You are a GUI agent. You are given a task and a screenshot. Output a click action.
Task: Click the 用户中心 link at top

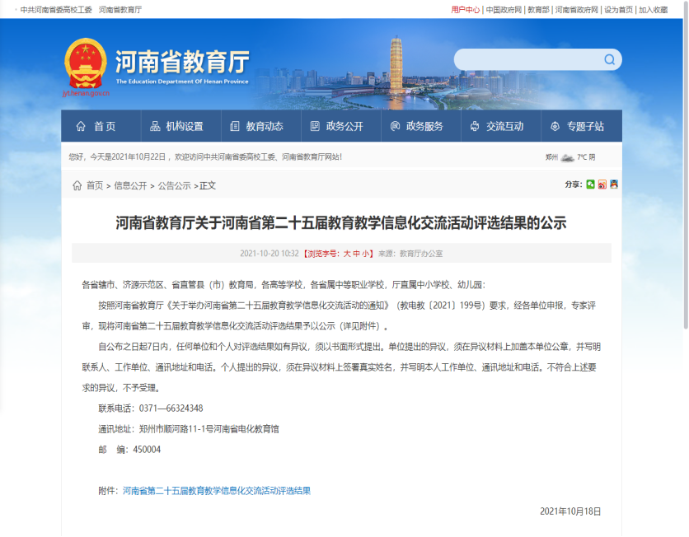pos(465,10)
